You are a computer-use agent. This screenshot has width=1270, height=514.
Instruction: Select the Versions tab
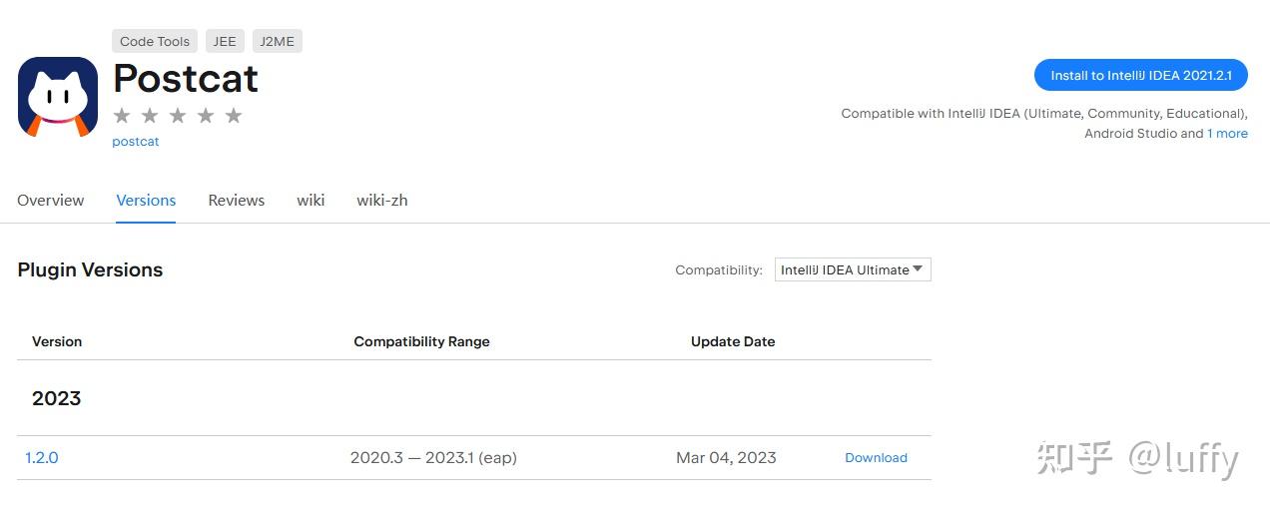(x=146, y=201)
